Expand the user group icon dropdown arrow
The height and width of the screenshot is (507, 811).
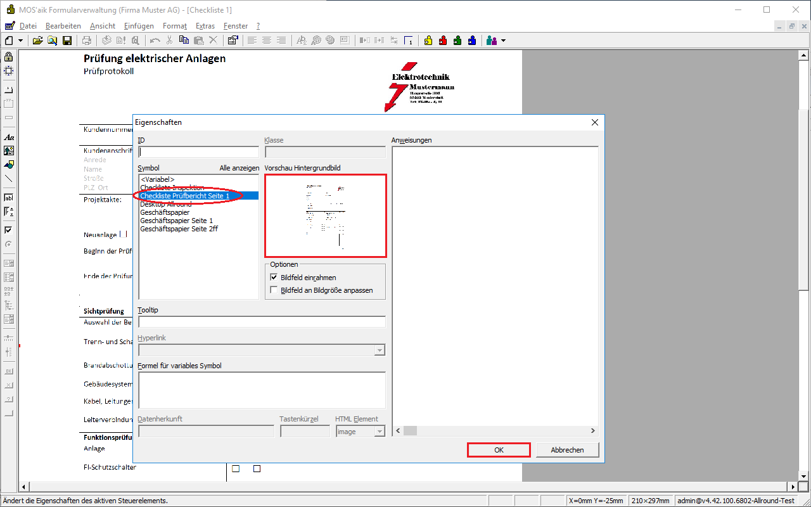(504, 41)
